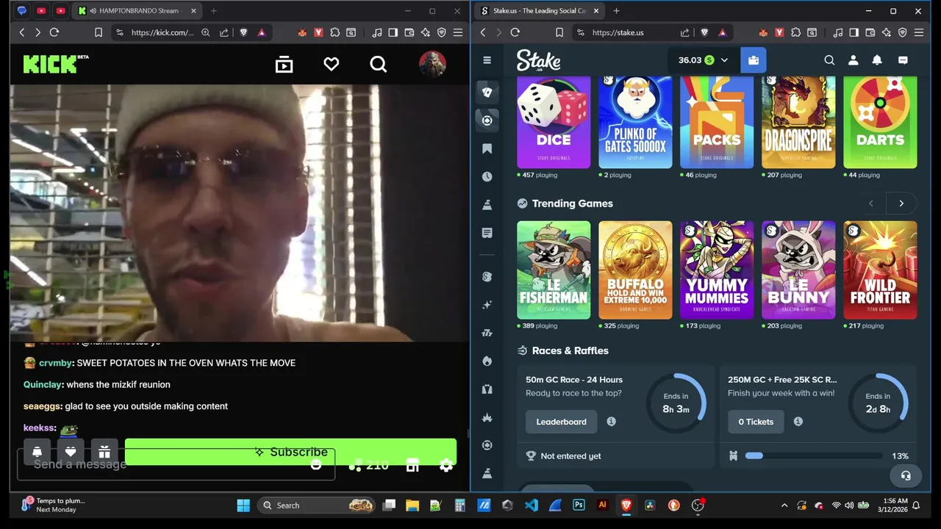The width and height of the screenshot is (941, 529).
Task: Switch to the first YouTube pinned tab
Action: [x=41, y=11]
